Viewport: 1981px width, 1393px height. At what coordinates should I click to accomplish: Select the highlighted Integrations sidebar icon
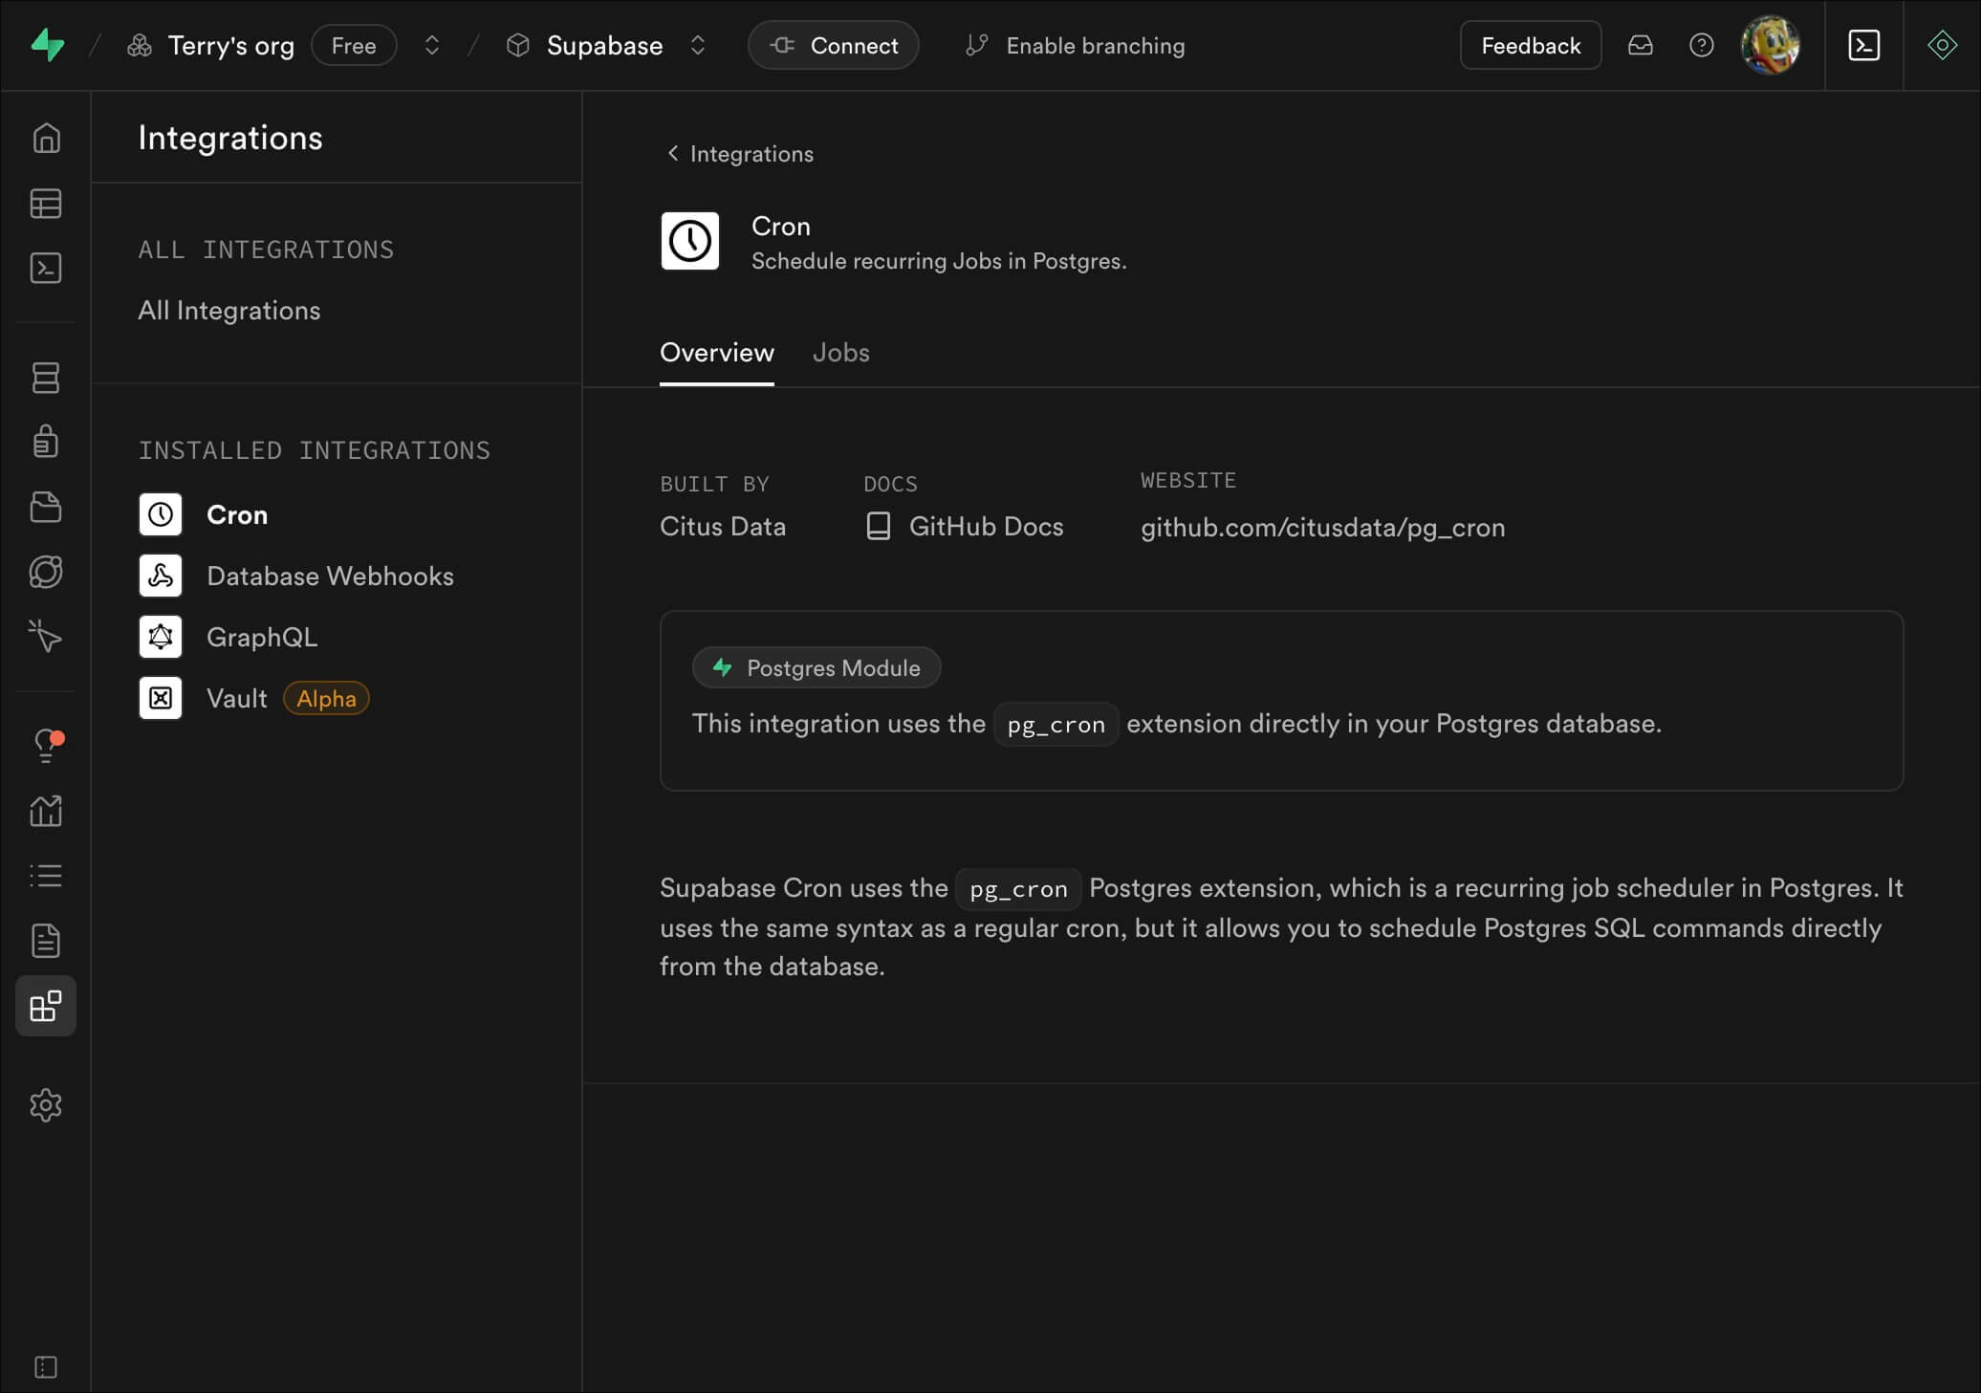coord(46,1006)
